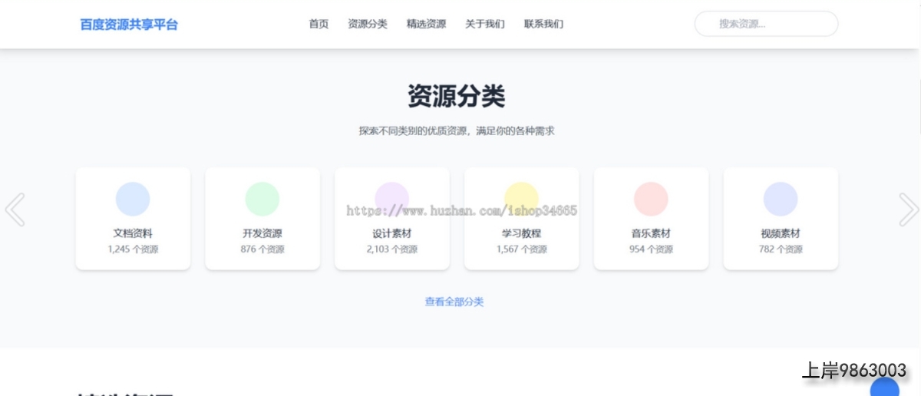Select the indigo 视频素材 category icon
921x396 pixels.
tap(781, 199)
